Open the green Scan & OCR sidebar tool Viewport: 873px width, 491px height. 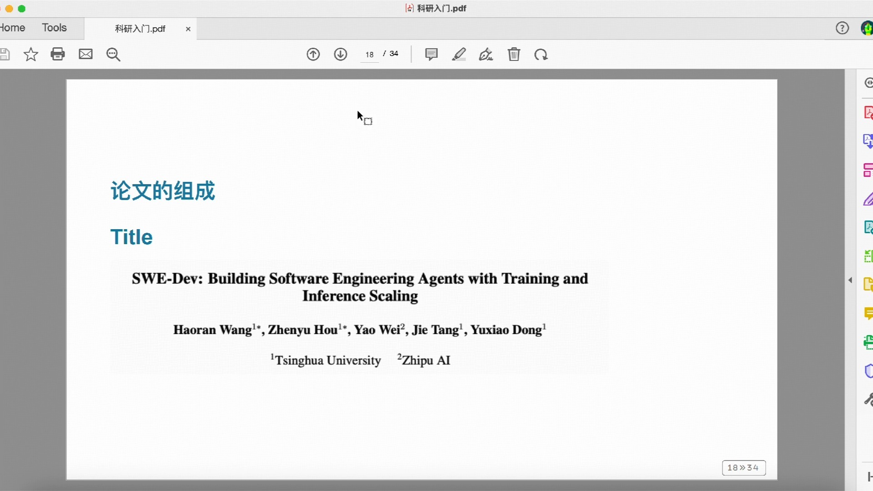pyautogui.click(x=868, y=342)
